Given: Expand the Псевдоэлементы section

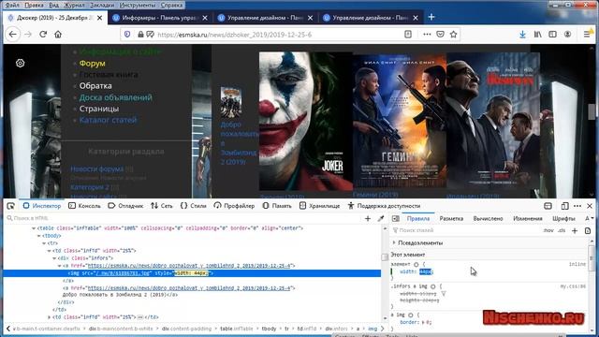Looking at the screenshot, I should (394, 242).
